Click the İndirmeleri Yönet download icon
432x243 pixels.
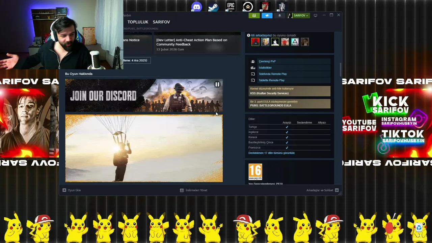(x=182, y=190)
